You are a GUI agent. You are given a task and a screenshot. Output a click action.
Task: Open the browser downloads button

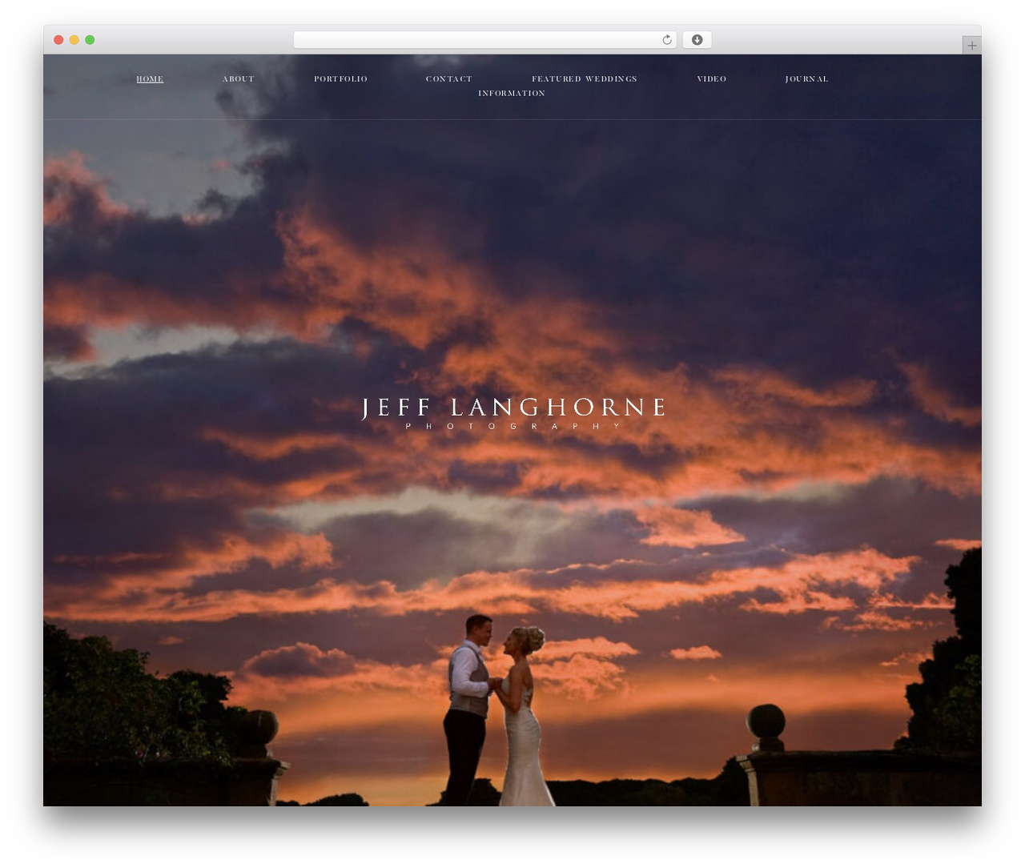click(x=697, y=40)
